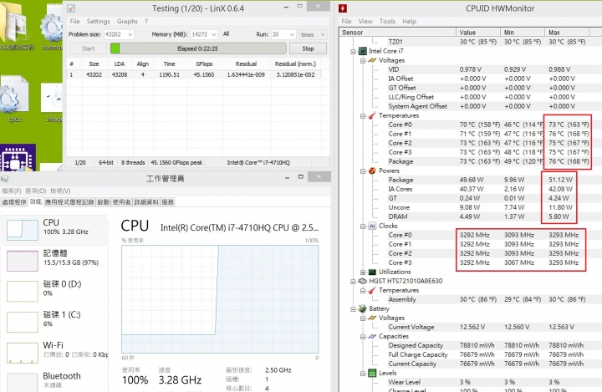
Task: Switch to Task Manager 詳細資料 tab
Action: click(x=145, y=202)
